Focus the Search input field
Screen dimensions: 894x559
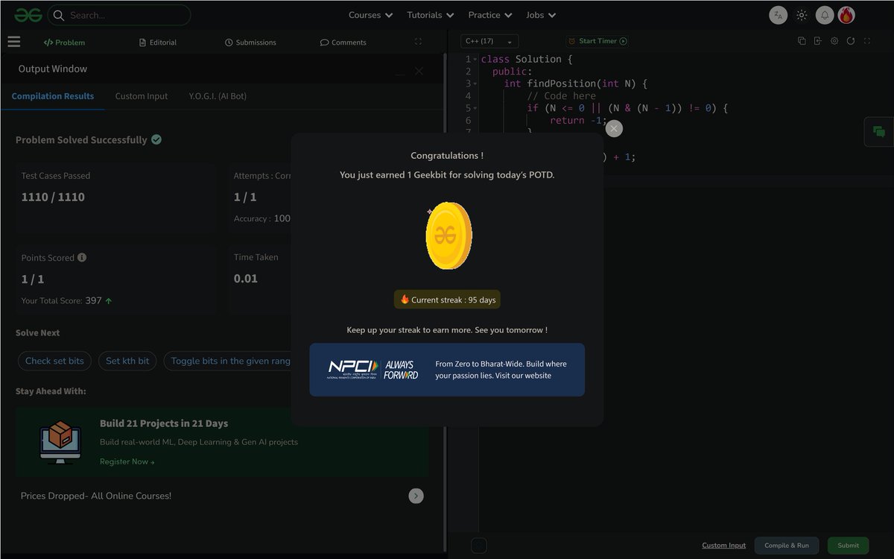119,15
